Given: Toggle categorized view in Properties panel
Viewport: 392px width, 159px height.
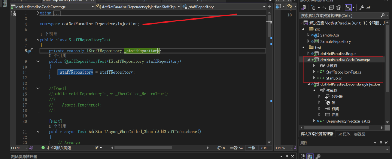Looking at the screenshot, I should click(x=303, y=156).
